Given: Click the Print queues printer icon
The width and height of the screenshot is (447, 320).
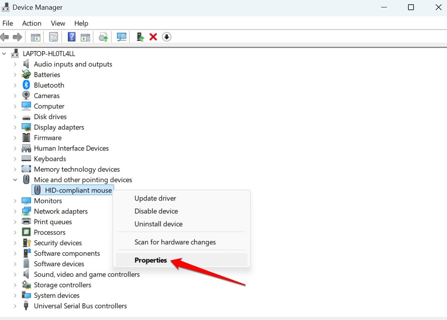Looking at the screenshot, I should click(x=26, y=222).
